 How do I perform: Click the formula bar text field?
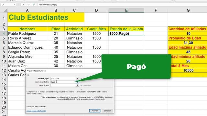point(122,5)
